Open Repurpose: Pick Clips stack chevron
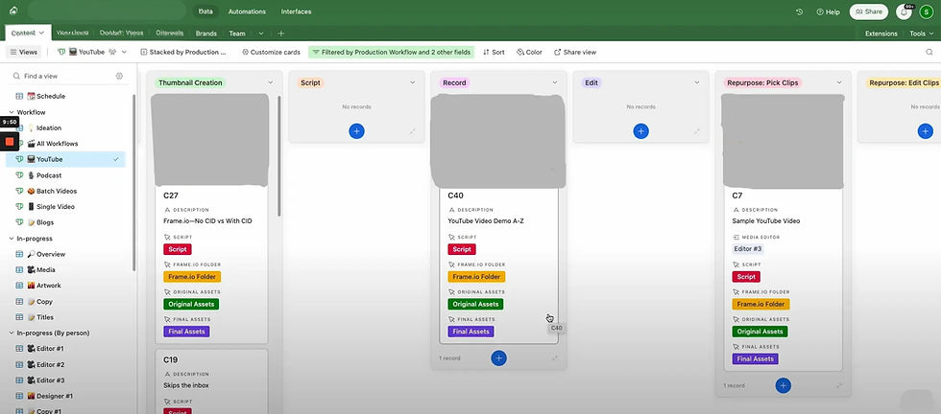 click(x=839, y=82)
